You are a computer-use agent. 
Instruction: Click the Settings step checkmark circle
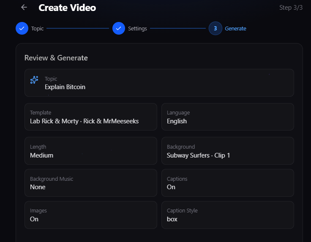point(119,29)
